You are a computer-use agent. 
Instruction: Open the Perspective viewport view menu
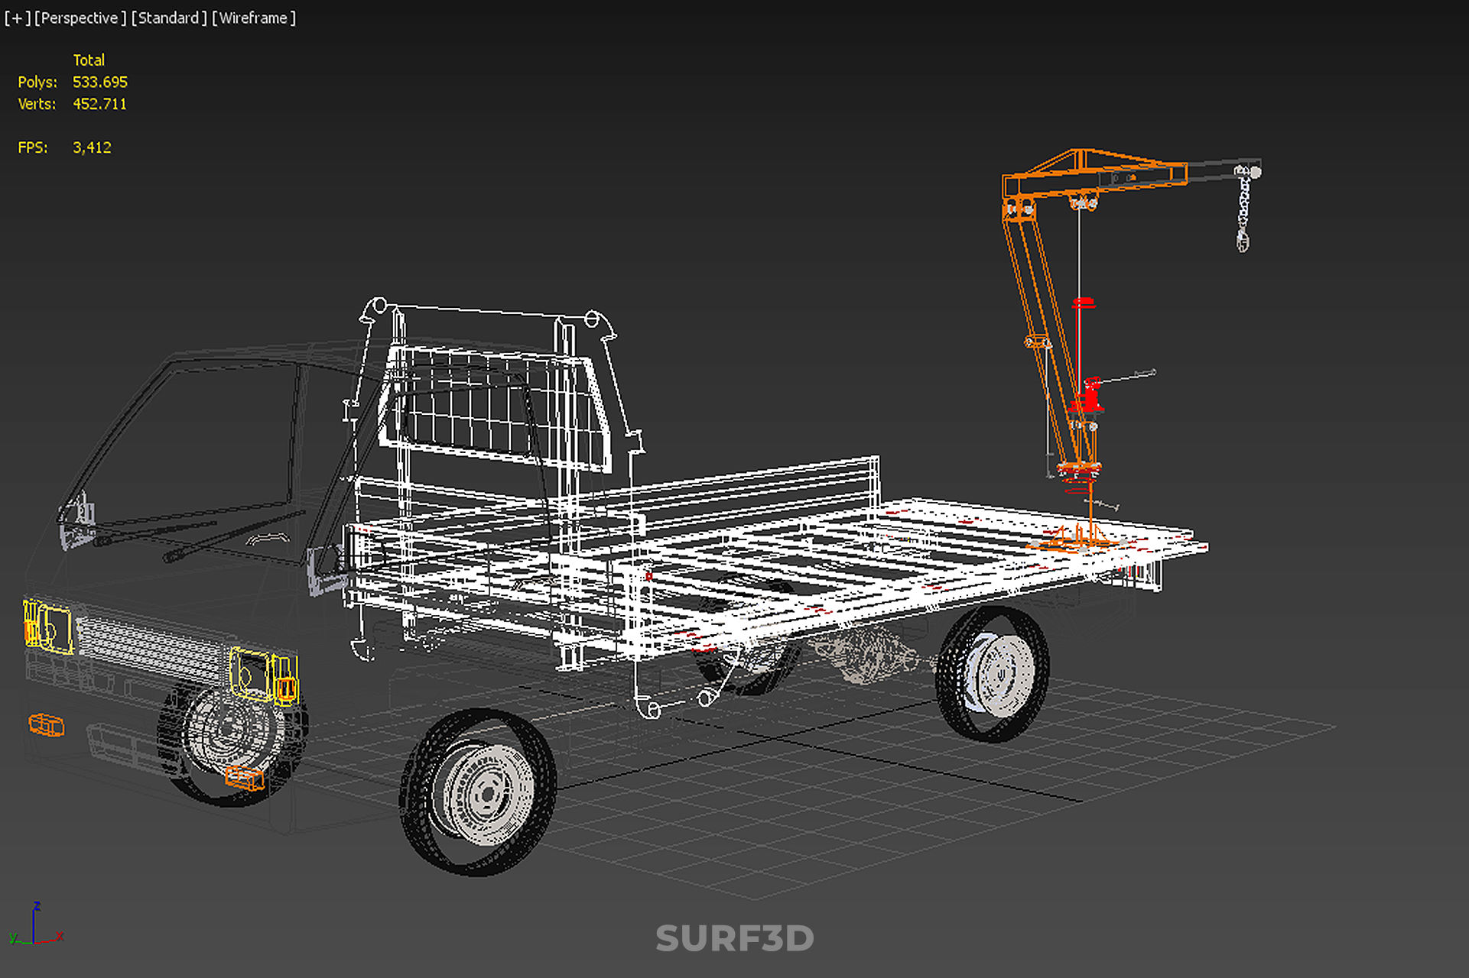point(80,18)
